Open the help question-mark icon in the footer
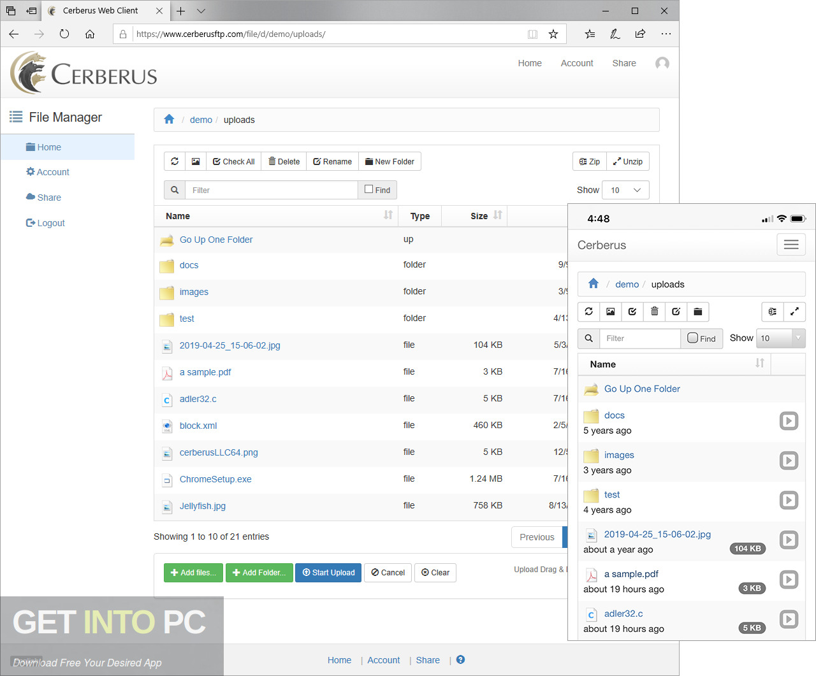 (x=460, y=660)
